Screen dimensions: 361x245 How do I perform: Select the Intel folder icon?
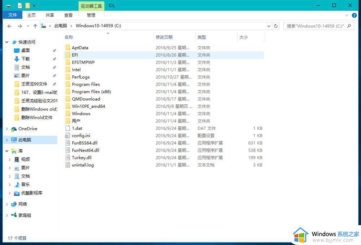click(68, 70)
